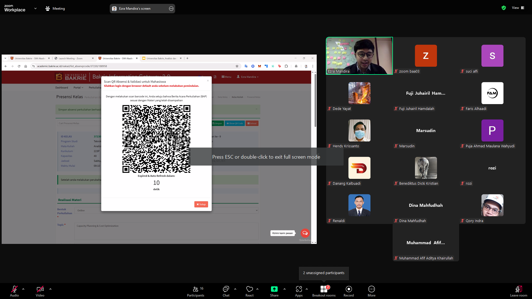Open the Portal menu

[78, 88]
